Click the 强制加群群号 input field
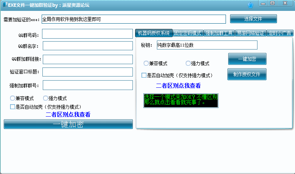 (x=88, y=85)
